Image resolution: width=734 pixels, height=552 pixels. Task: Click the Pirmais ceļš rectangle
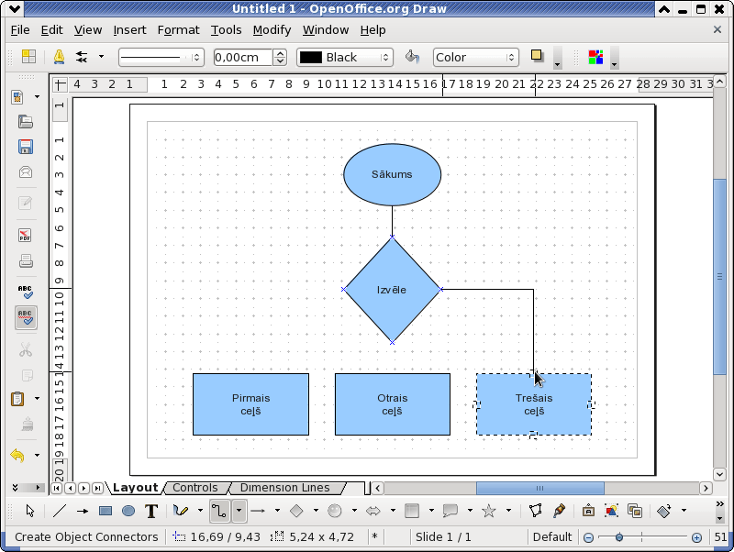coord(250,404)
